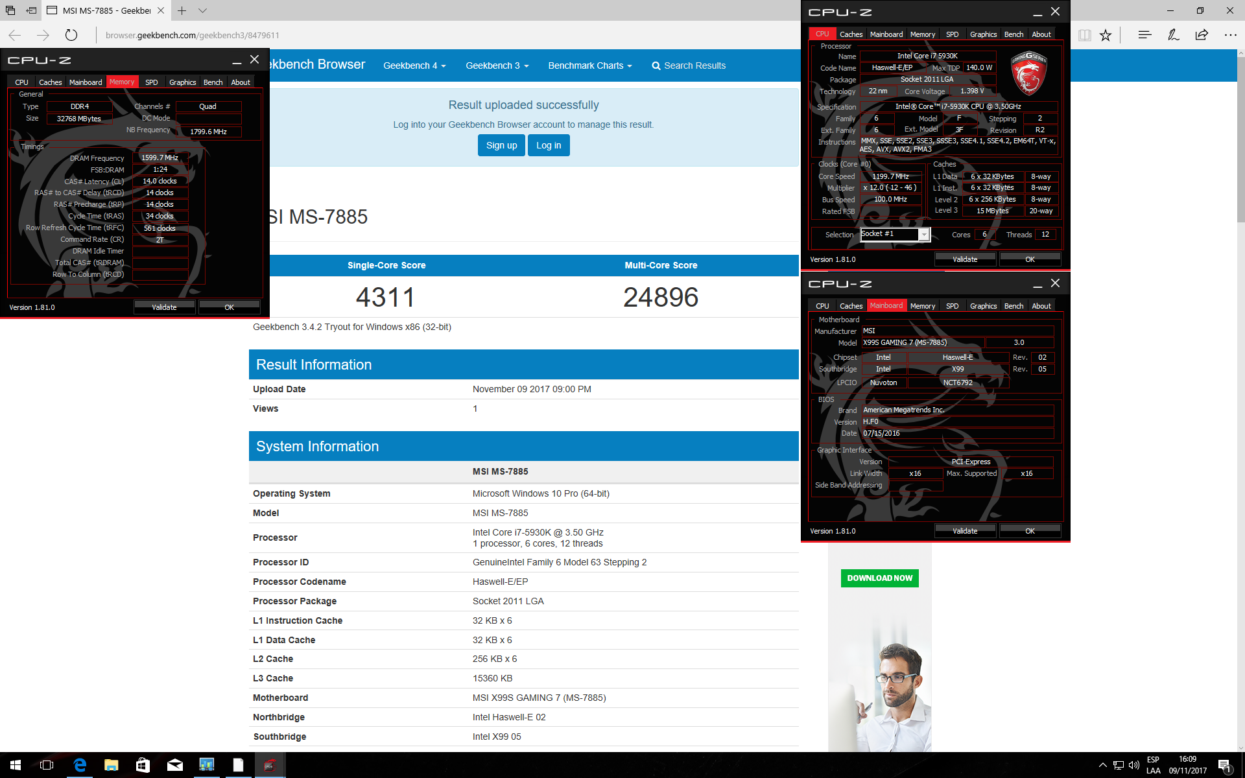Expand Benchmark Charts dropdown
The image size is (1245, 778).
click(x=589, y=65)
